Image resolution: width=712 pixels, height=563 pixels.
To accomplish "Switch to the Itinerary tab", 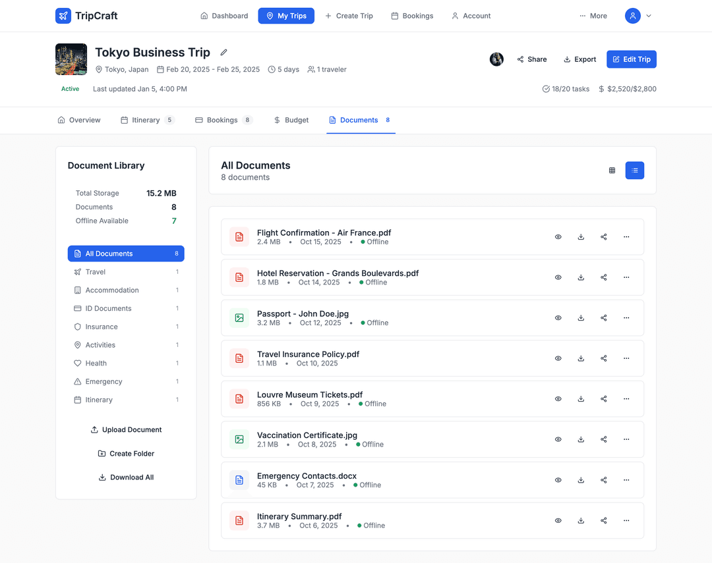I will coord(147,120).
